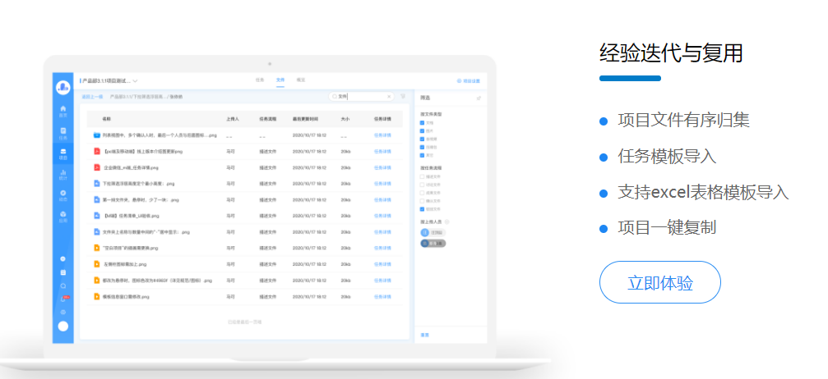Click the 经验迭代与复用 heading
Viewport: 828px width, 379px height.
pos(671,53)
